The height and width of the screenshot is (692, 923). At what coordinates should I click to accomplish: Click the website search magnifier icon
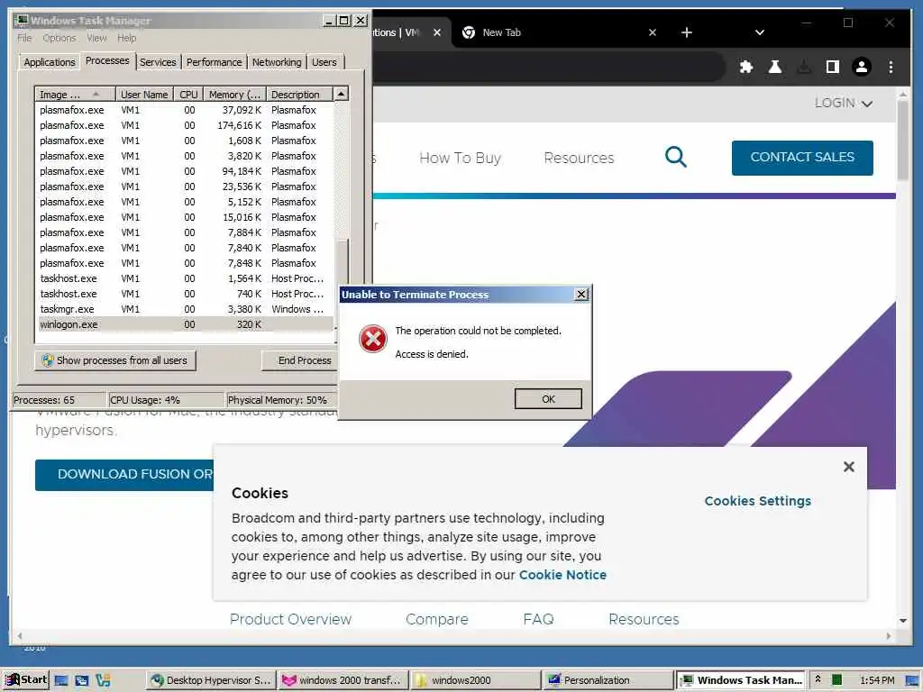[676, 157]
